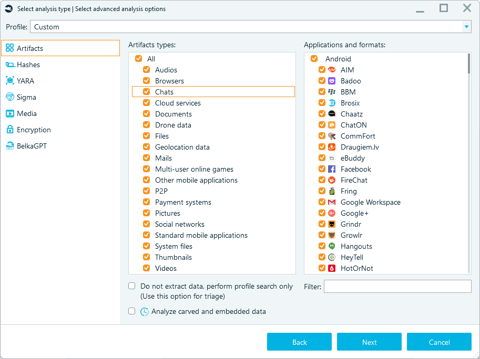The image size is (480, 359).
Task: Click the Grindr app icon
Action: (x=332, y=224)
